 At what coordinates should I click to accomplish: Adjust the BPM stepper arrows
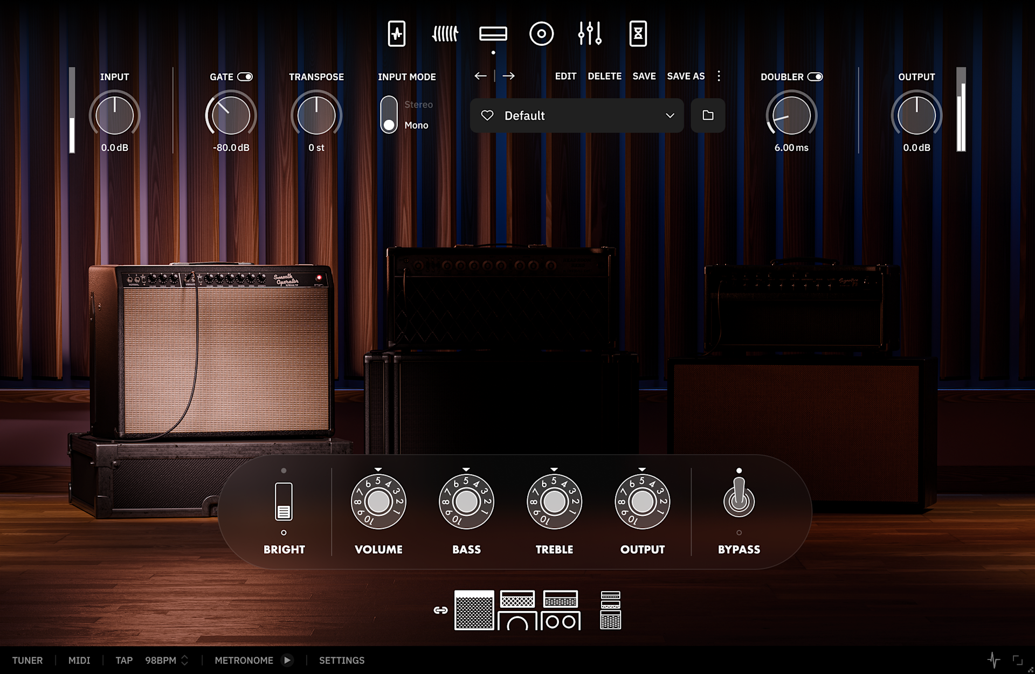point(185,660)
